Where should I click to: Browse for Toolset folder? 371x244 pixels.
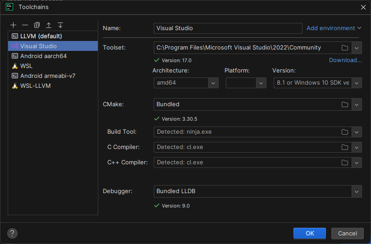(345, 48)
